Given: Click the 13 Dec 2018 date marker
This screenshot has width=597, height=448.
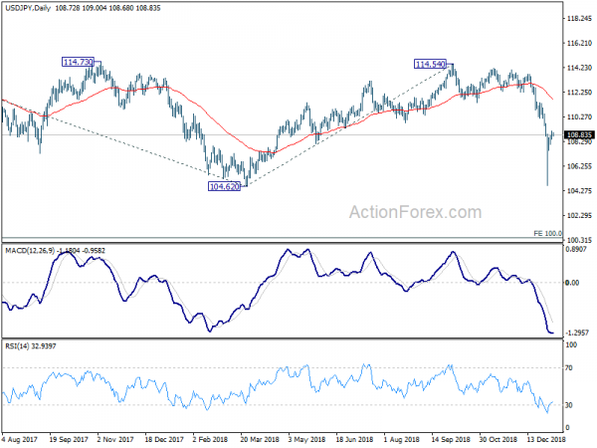Looking at the screenshot, I should click(546, 439).
